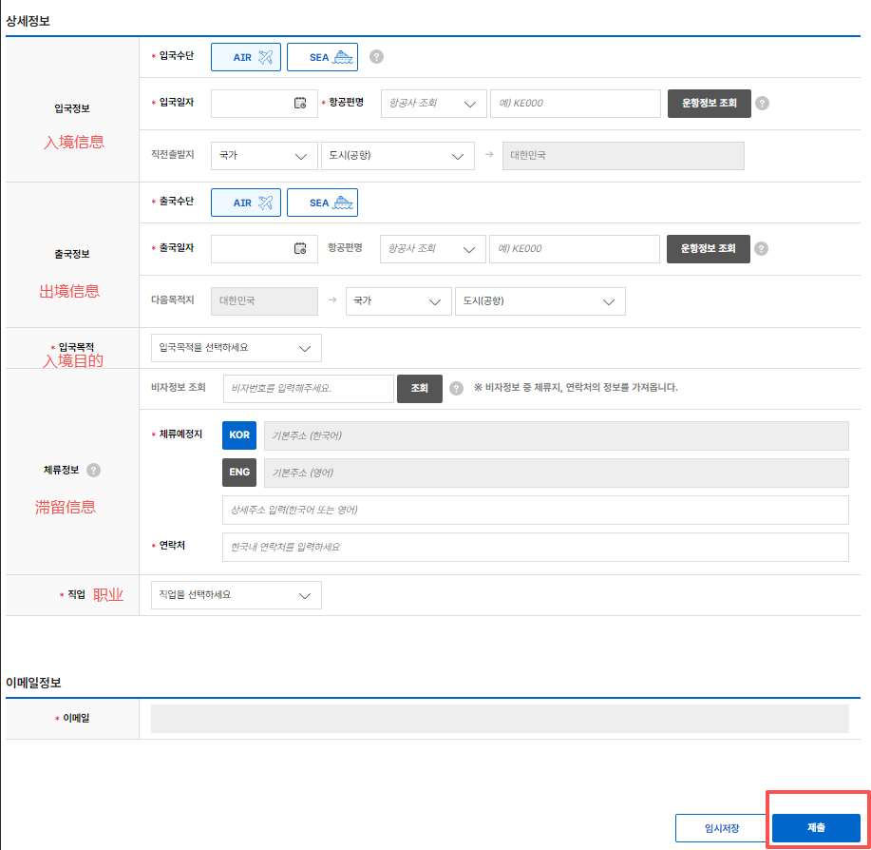Click the 조회 visa lookup button
The width and height of the screenshot is (871, 850).
pos(420,389)
